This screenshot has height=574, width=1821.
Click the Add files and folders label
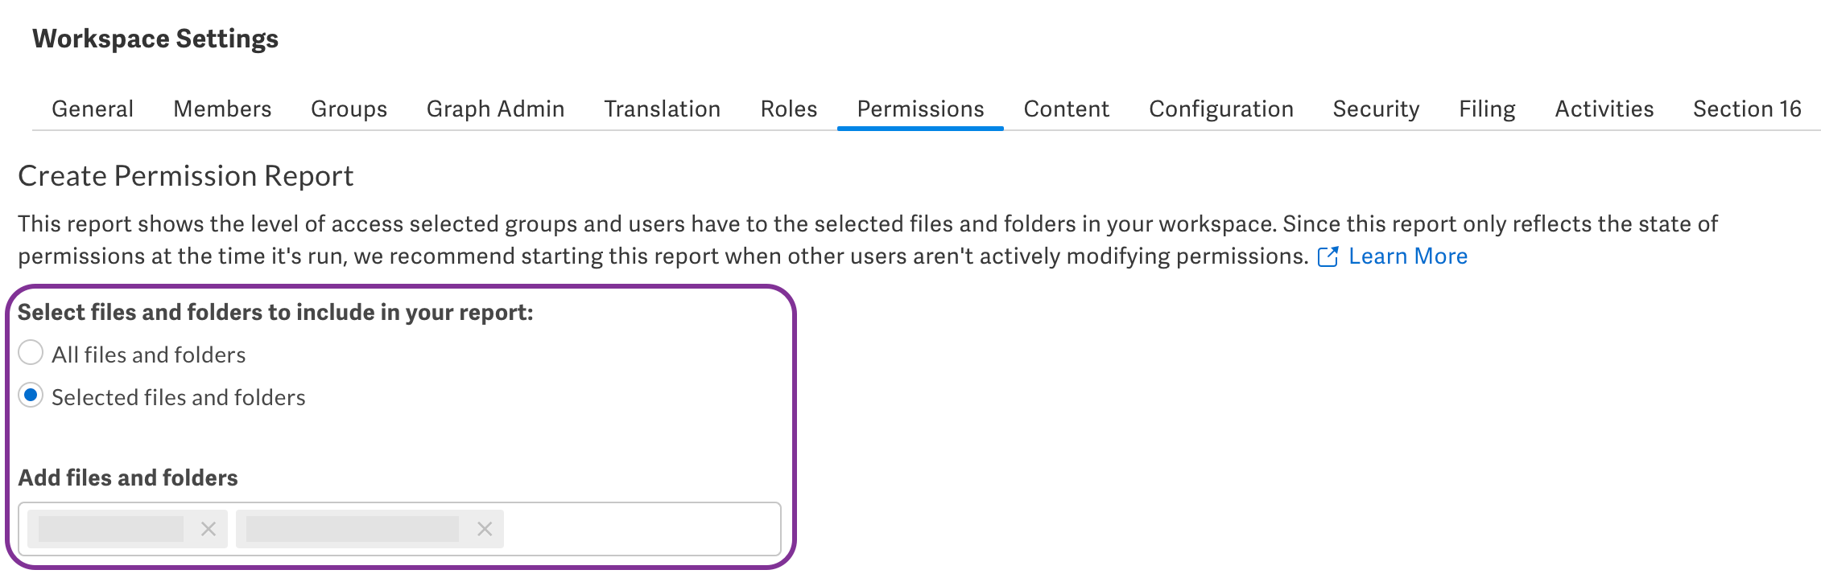click(128, 478)
